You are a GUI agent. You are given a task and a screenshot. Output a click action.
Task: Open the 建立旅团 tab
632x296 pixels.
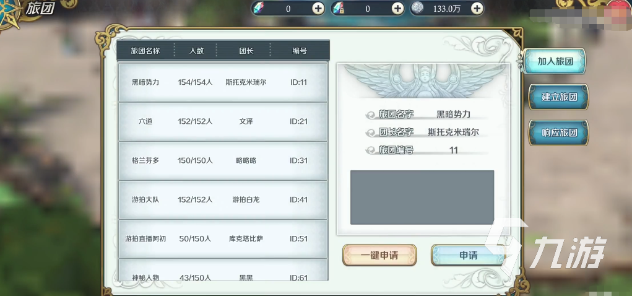coord(558,97)
